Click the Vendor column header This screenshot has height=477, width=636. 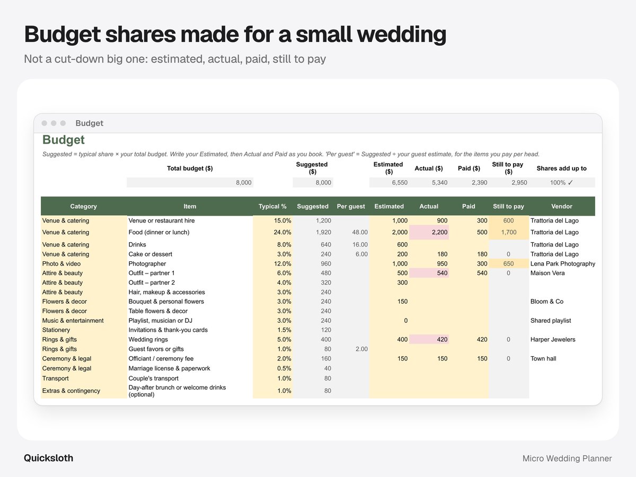tap(562, 206)
